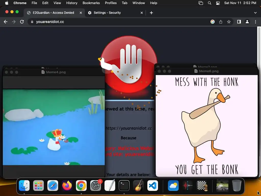Open Finder from the dock
Viewport: 261px width, 196px height.
click(x=24, y=186)
